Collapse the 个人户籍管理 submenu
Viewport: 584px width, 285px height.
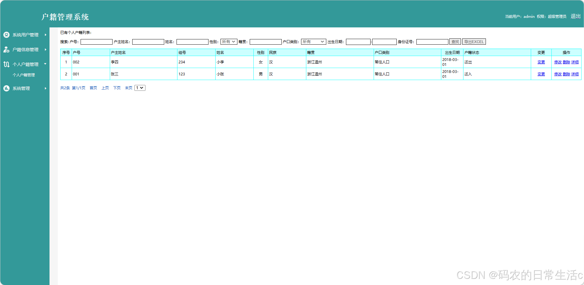point(26,64)
